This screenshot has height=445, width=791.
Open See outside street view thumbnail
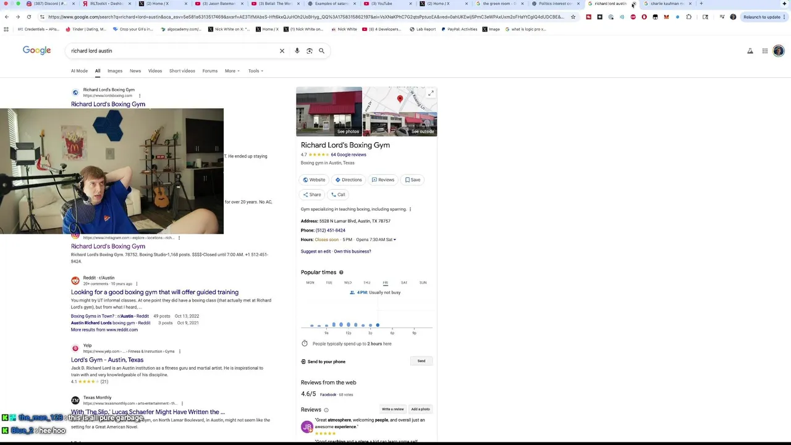tap(400, 124)
